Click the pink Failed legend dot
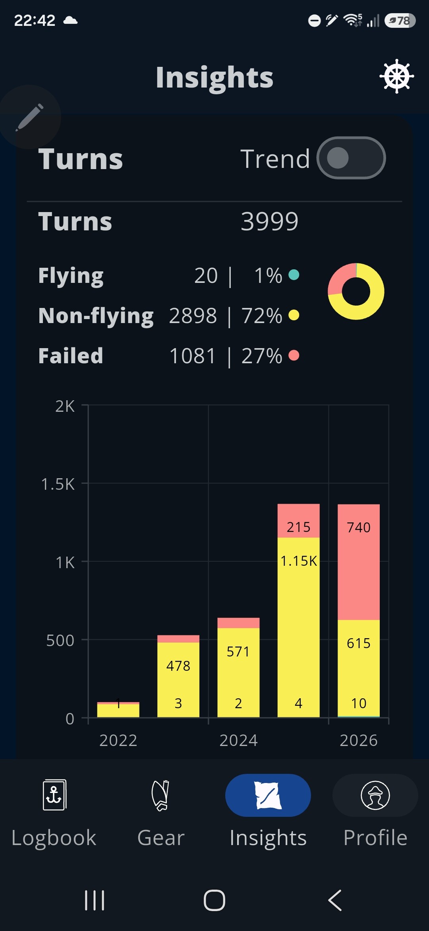 pos(294,355)
